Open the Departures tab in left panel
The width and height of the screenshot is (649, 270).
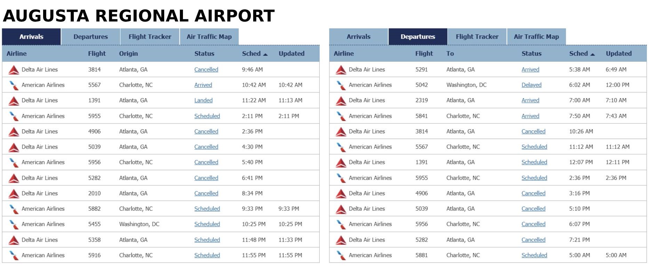pos(91,37)
